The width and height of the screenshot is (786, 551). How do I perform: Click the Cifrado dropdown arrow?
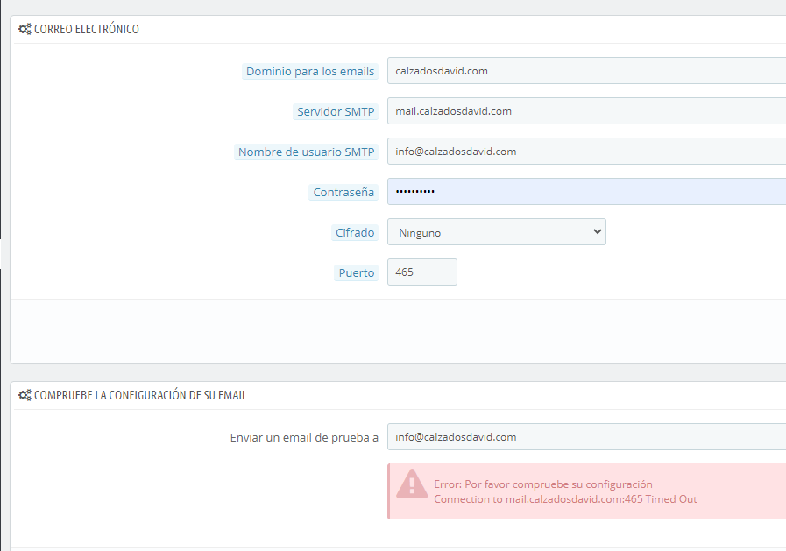pyautogui.click(x=597, y=231)
